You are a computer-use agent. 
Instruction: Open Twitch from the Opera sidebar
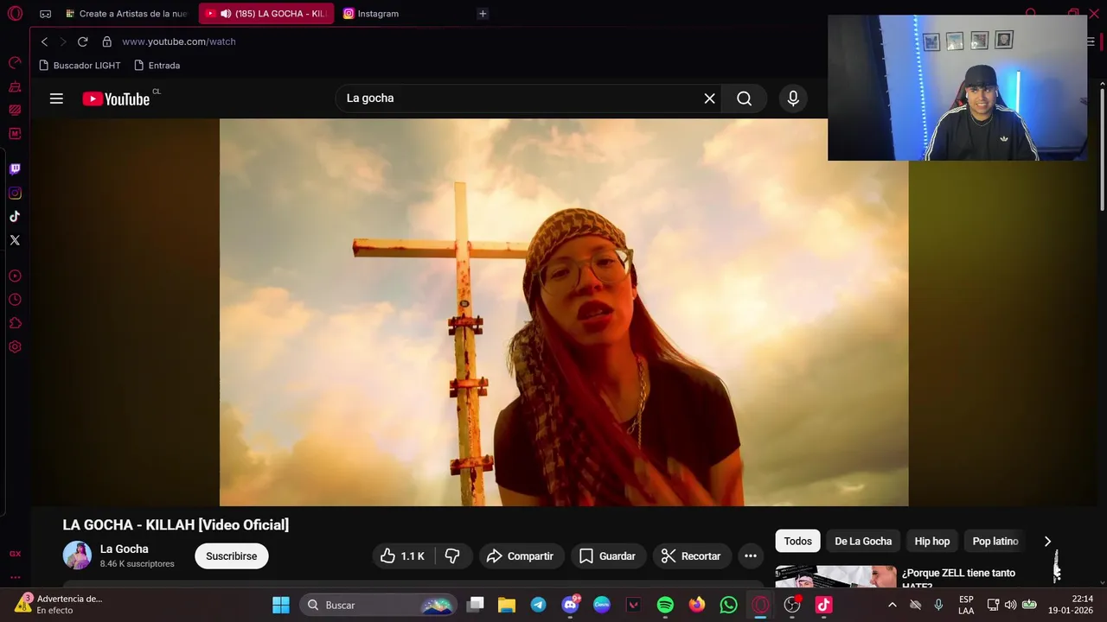pyautogui.click(x=15, y=169)
